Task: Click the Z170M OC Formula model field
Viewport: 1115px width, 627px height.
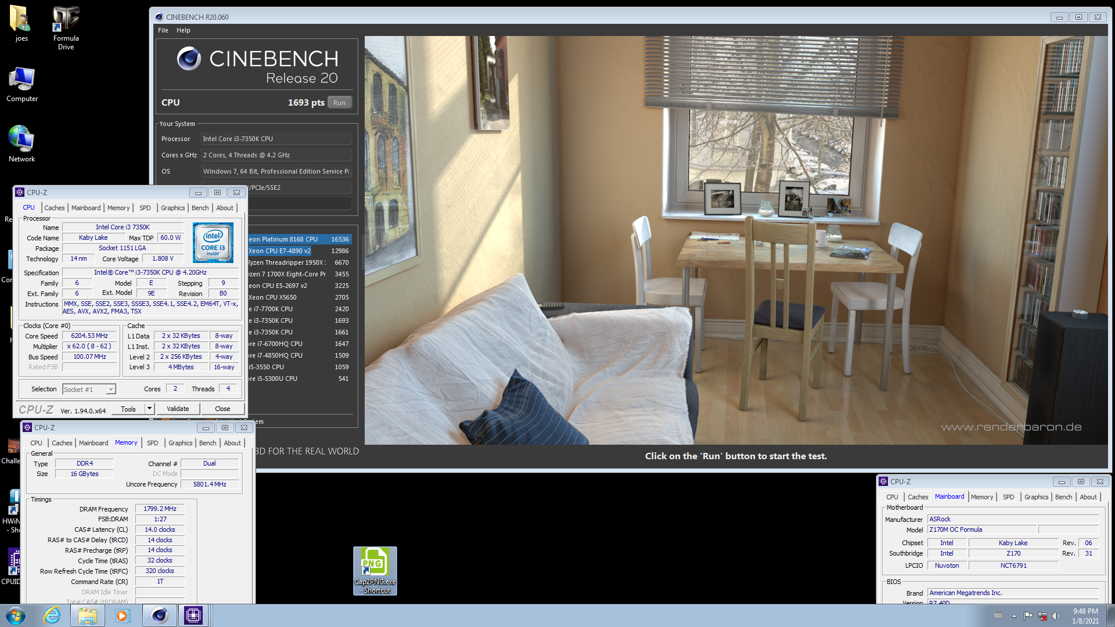Action: 981,529
